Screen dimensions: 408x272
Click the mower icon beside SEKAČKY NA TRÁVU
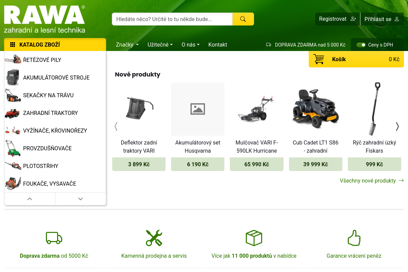pos(13,95)
